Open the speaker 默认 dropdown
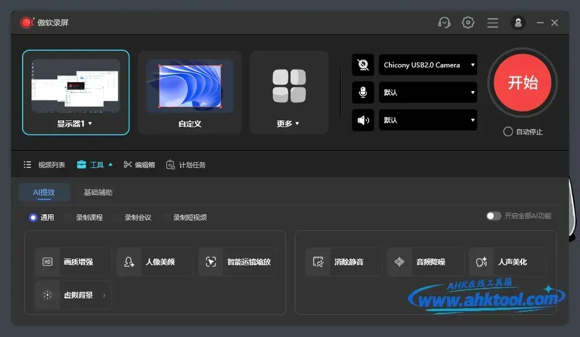Image resolution: width=580 pixels, height=337 pixels. tap(428, 120)
